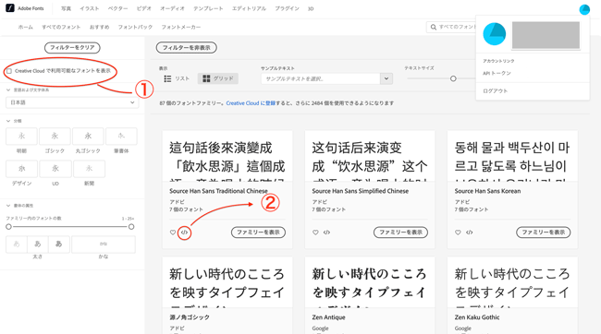
Task: Open the オーディオ menu item
Action: coord(172,8)
